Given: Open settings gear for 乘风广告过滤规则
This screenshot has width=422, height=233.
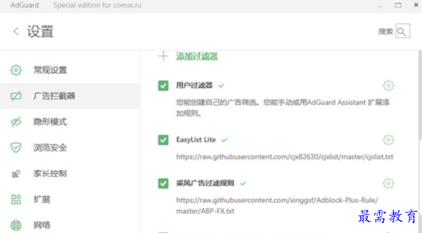Looking at the screenshot, I should (388, 183).
